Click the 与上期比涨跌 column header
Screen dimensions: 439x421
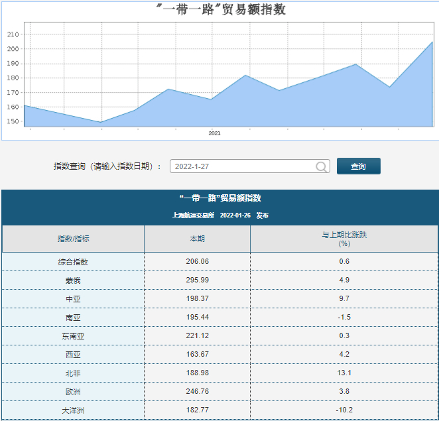point(344,239)
